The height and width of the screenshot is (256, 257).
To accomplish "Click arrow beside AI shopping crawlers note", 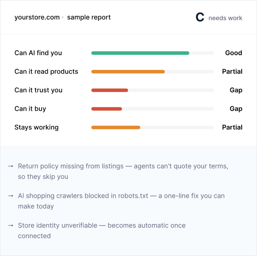I will 10,196.
